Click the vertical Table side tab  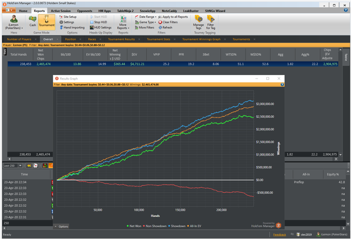tap(346, 57)
